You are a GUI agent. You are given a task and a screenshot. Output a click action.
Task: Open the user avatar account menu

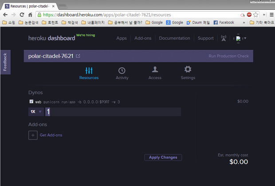click(x=240, y=38)
